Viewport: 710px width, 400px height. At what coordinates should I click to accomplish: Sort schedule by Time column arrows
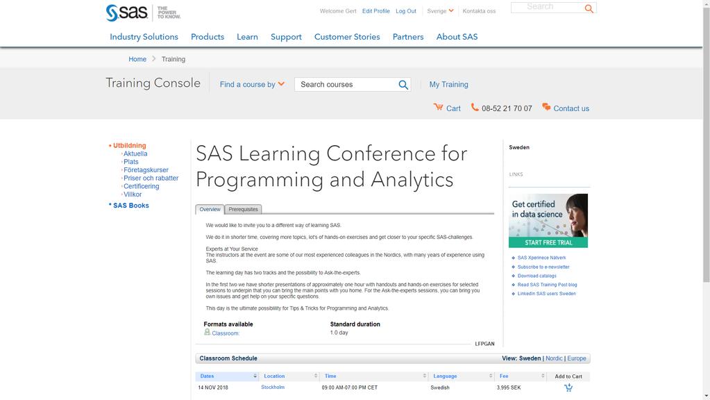(425, 376)
